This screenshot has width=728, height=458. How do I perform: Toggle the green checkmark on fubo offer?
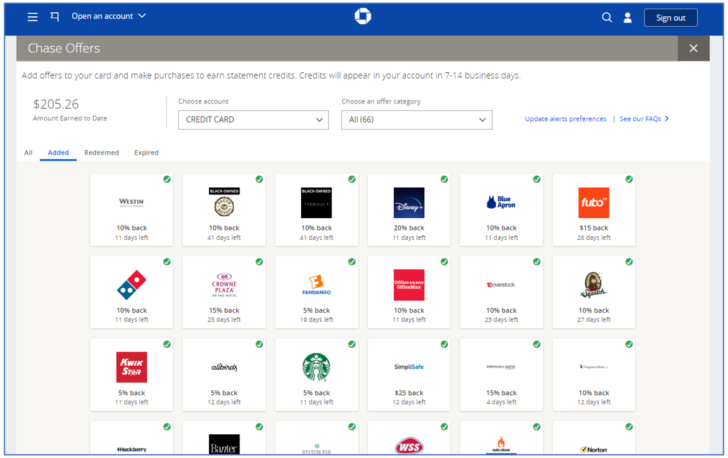(x=629, y=179)
